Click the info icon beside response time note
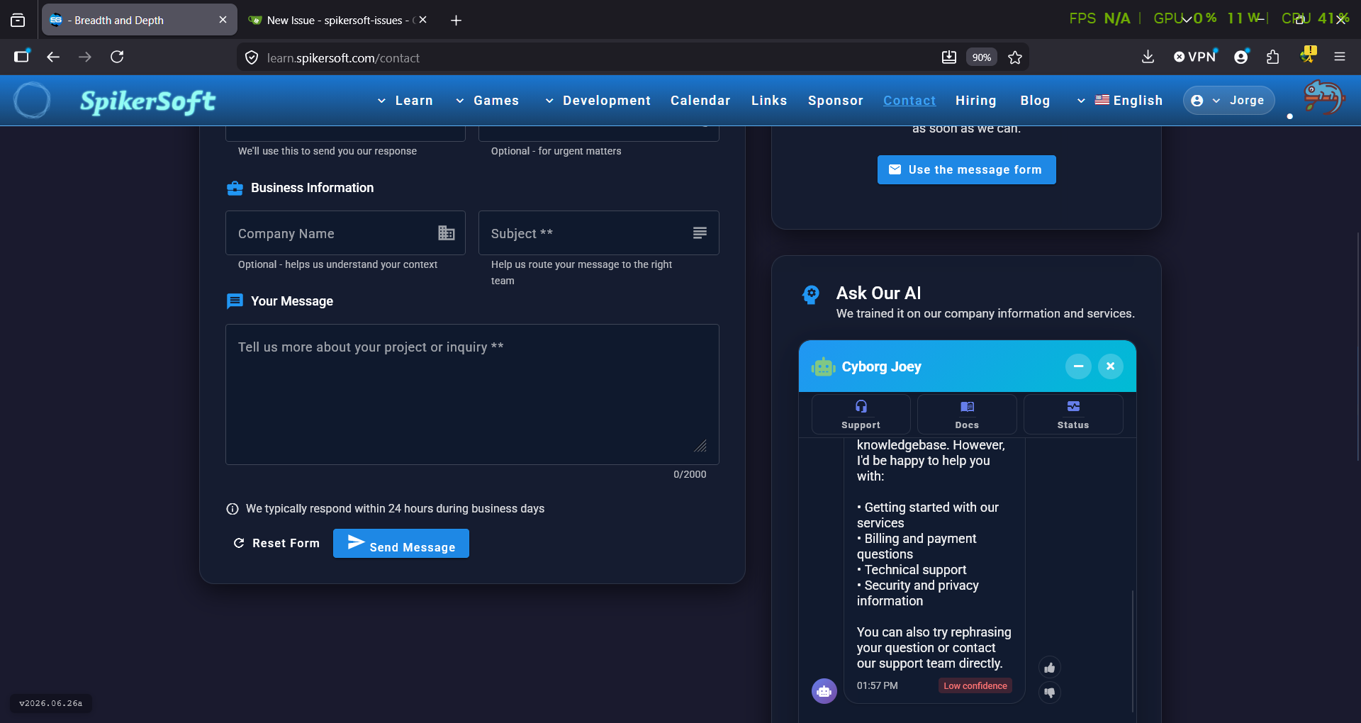Screen dimensions: 1361x723 [x=233, y=509]
